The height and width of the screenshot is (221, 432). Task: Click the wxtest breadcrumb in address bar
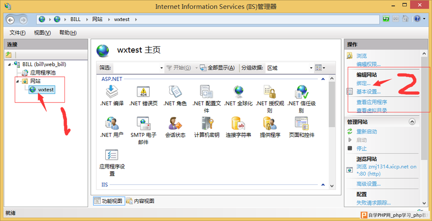click(121, 19)
